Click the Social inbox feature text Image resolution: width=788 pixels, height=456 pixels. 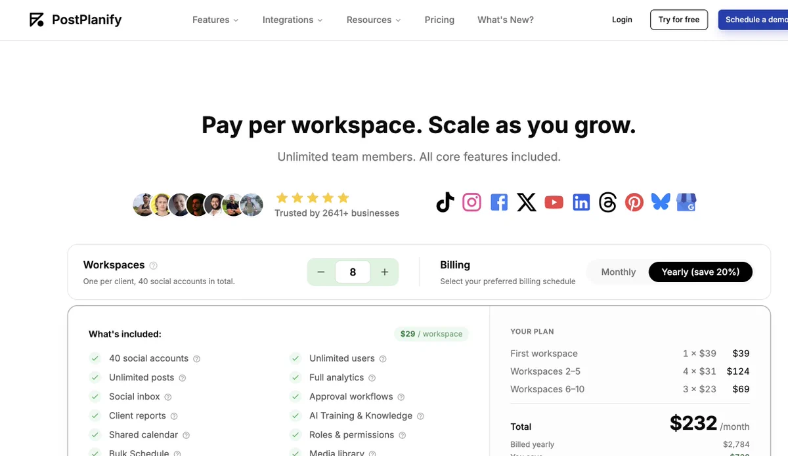click(135, 396)
